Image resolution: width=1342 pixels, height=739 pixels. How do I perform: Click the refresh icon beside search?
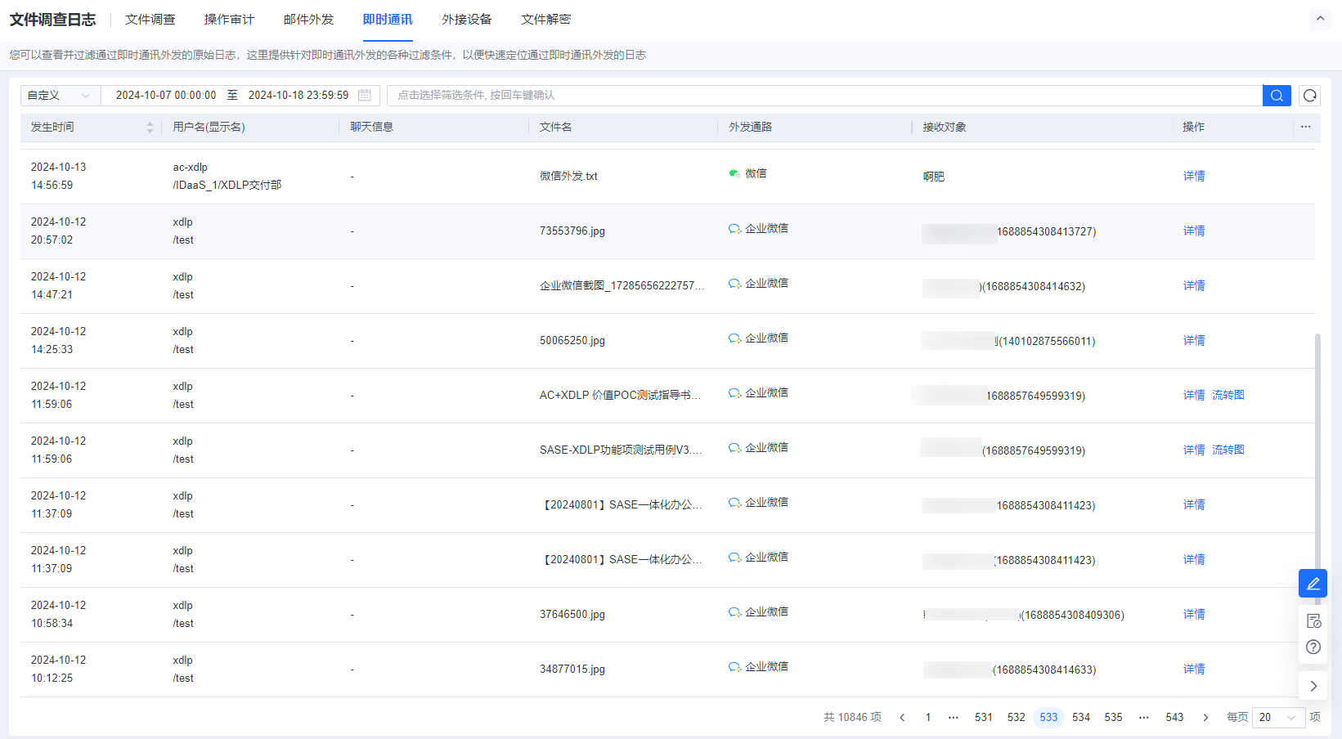1309,96
